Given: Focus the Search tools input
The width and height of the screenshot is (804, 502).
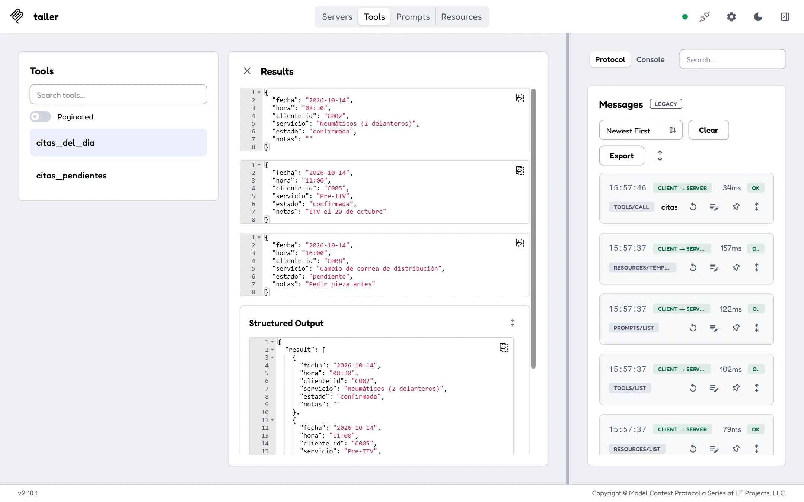Looking at the screenshot, I should [x=118, y=94].
